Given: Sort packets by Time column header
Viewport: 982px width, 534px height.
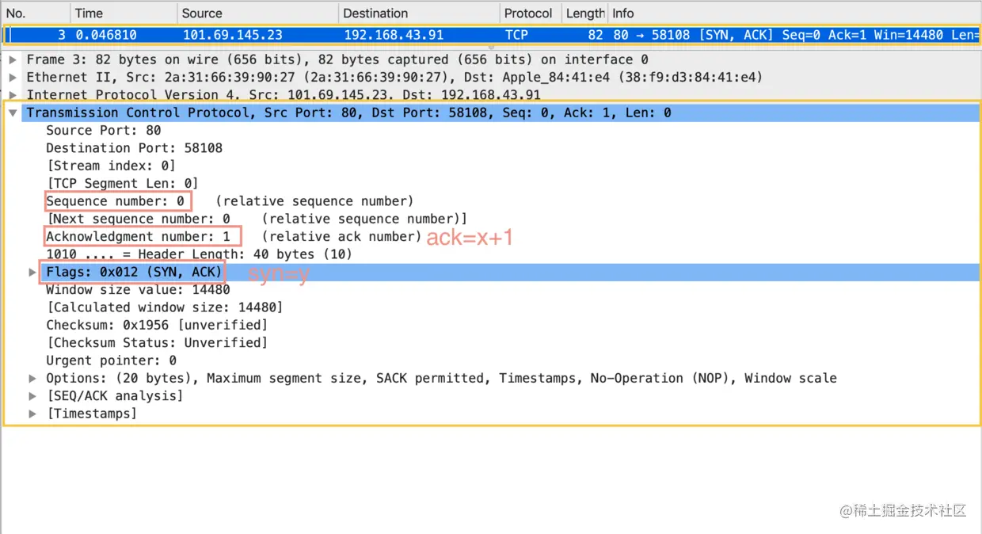Looking at the screenshot, I should click(x=124, y=13).
